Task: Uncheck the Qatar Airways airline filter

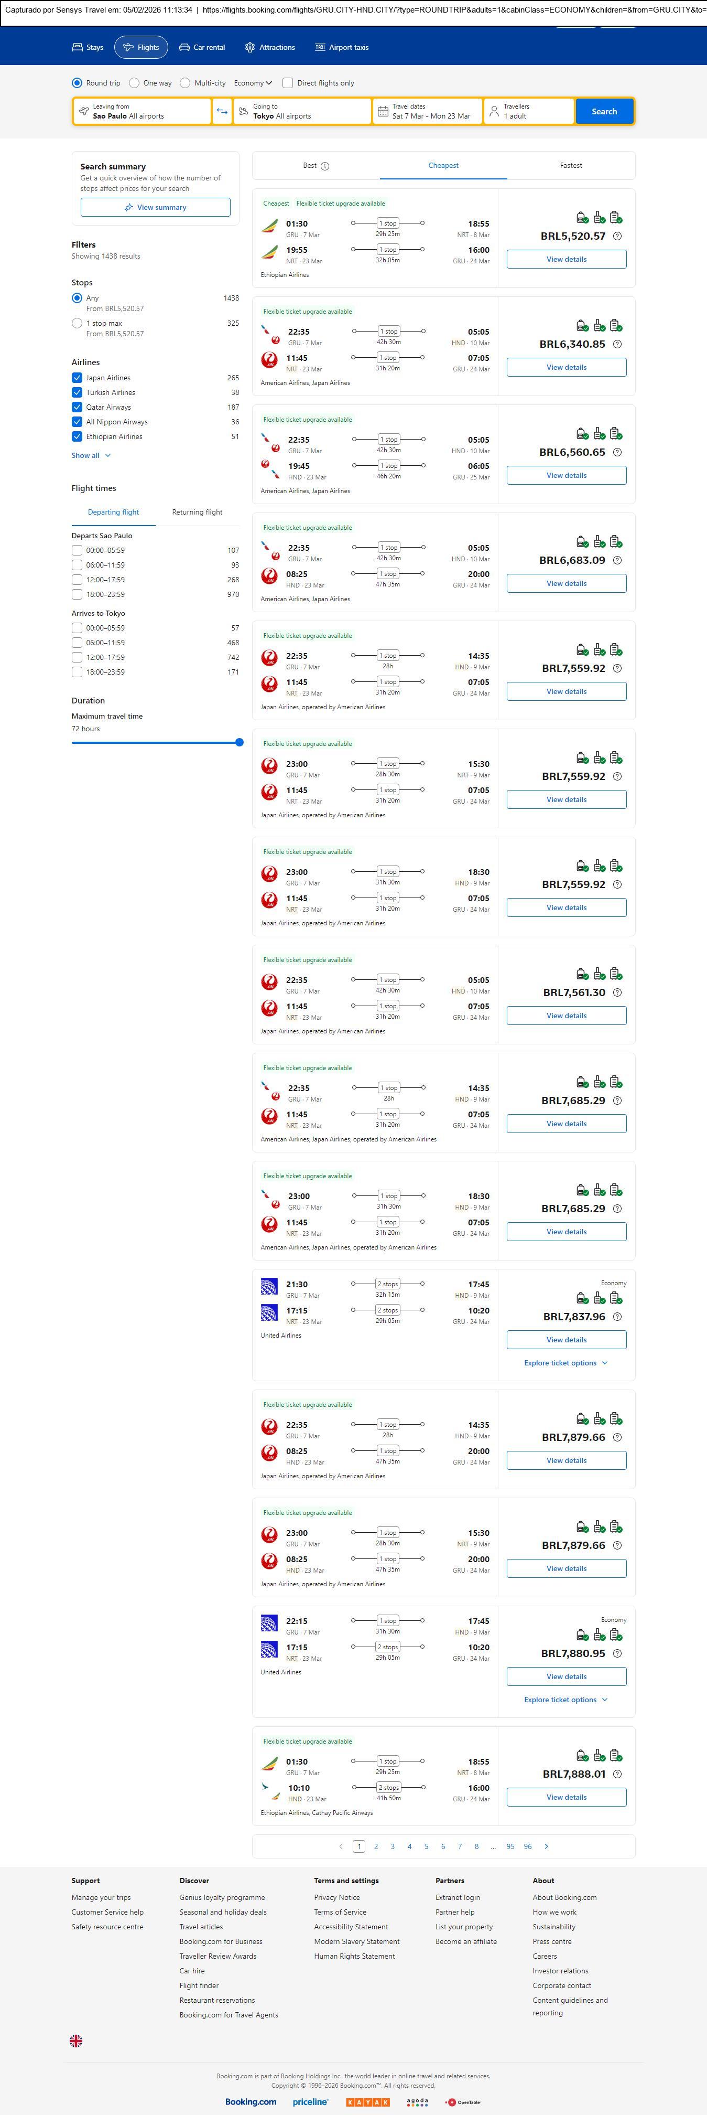Action: coord(77,407)
